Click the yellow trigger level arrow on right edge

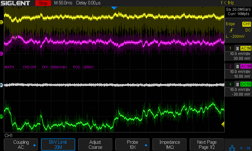tap(223, 124)
